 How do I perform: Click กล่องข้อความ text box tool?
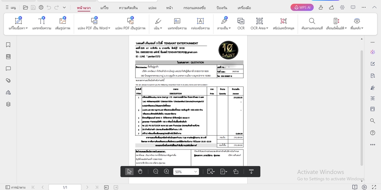(200, 23)
